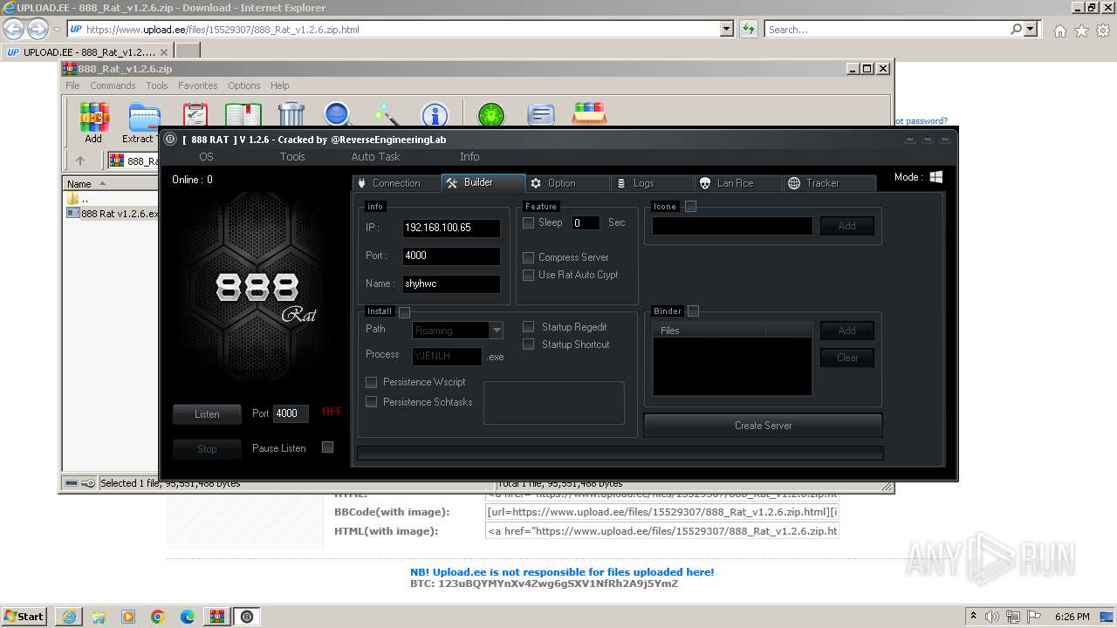
Task: Click the Add icon in WinRAR toolbar
Action: (93, 117)
